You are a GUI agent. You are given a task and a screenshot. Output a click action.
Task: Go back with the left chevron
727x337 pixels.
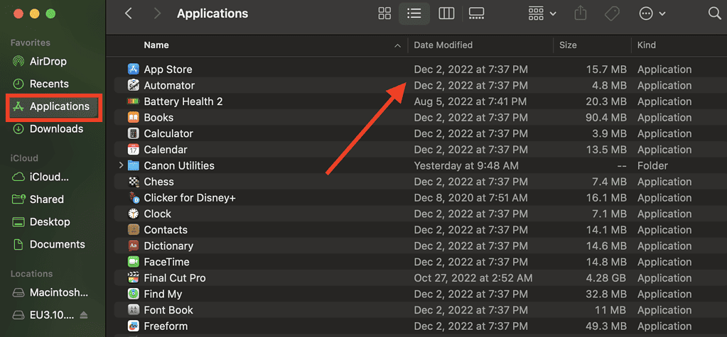129,13
